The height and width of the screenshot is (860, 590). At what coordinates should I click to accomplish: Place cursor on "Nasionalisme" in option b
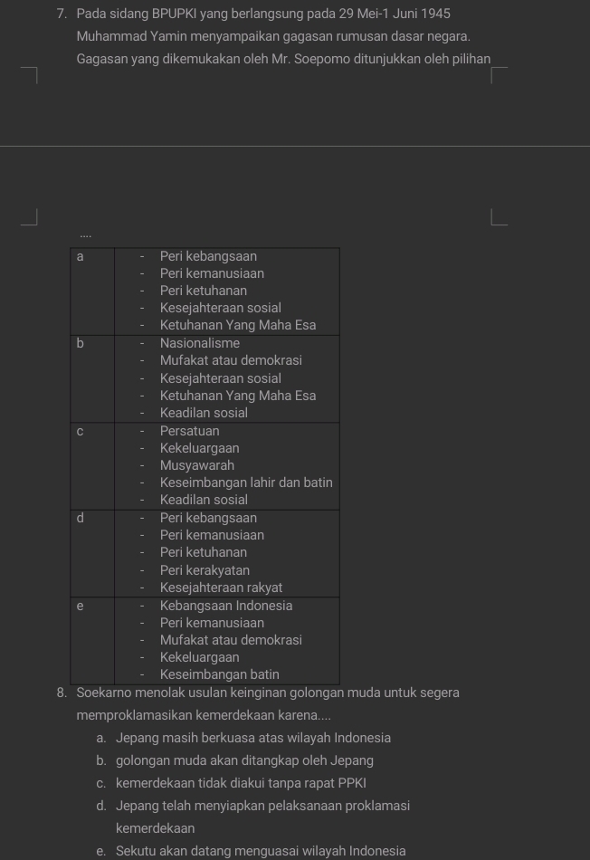[x=200, y=343]
